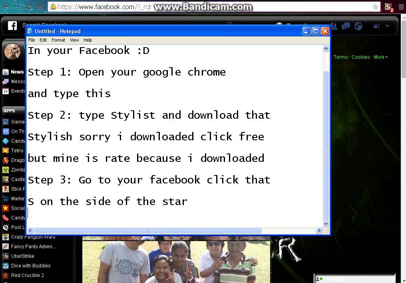Open Events in Facebook sidebar

[14, 91]
